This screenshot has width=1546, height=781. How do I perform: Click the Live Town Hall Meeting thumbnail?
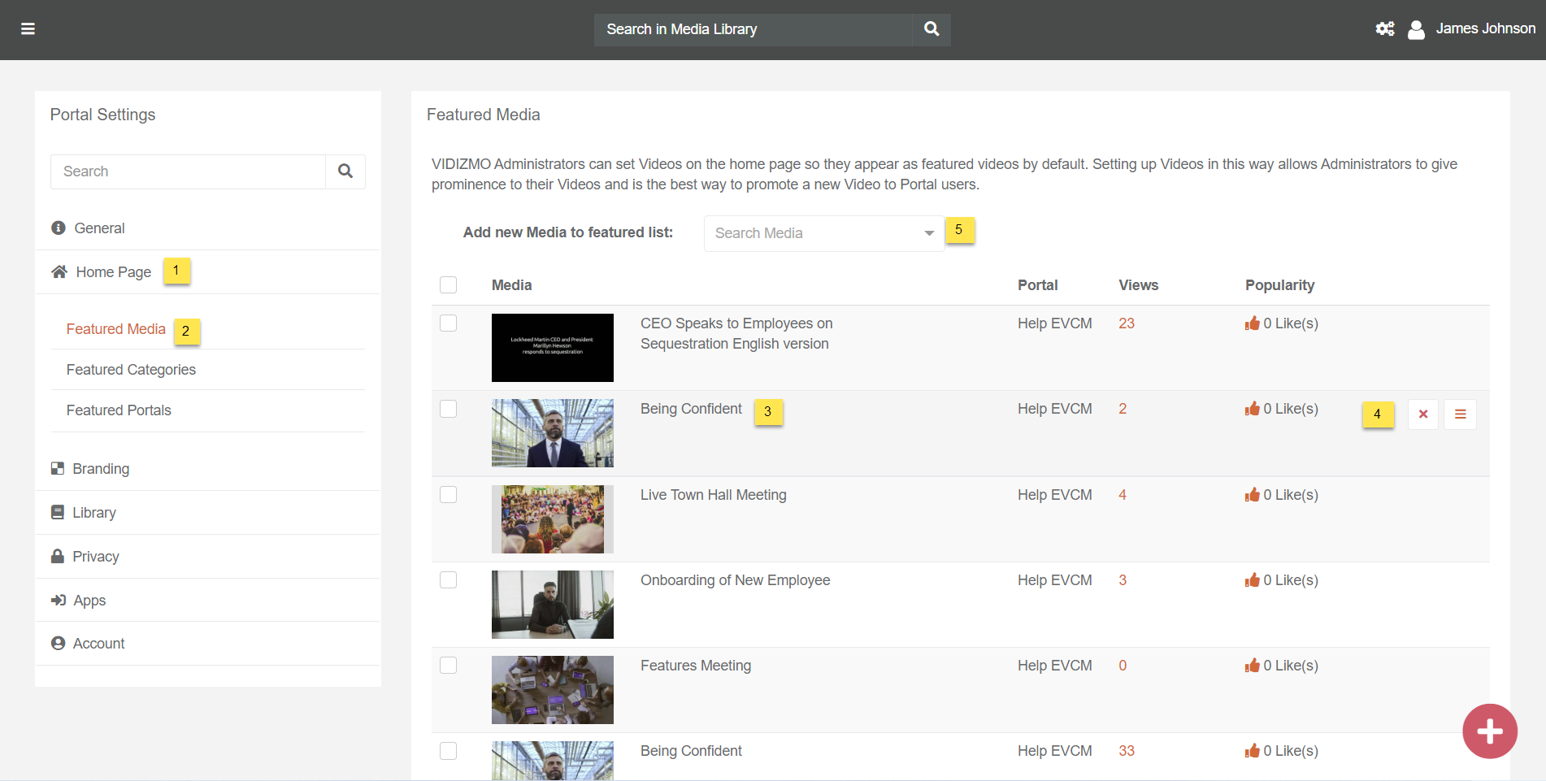553,519
